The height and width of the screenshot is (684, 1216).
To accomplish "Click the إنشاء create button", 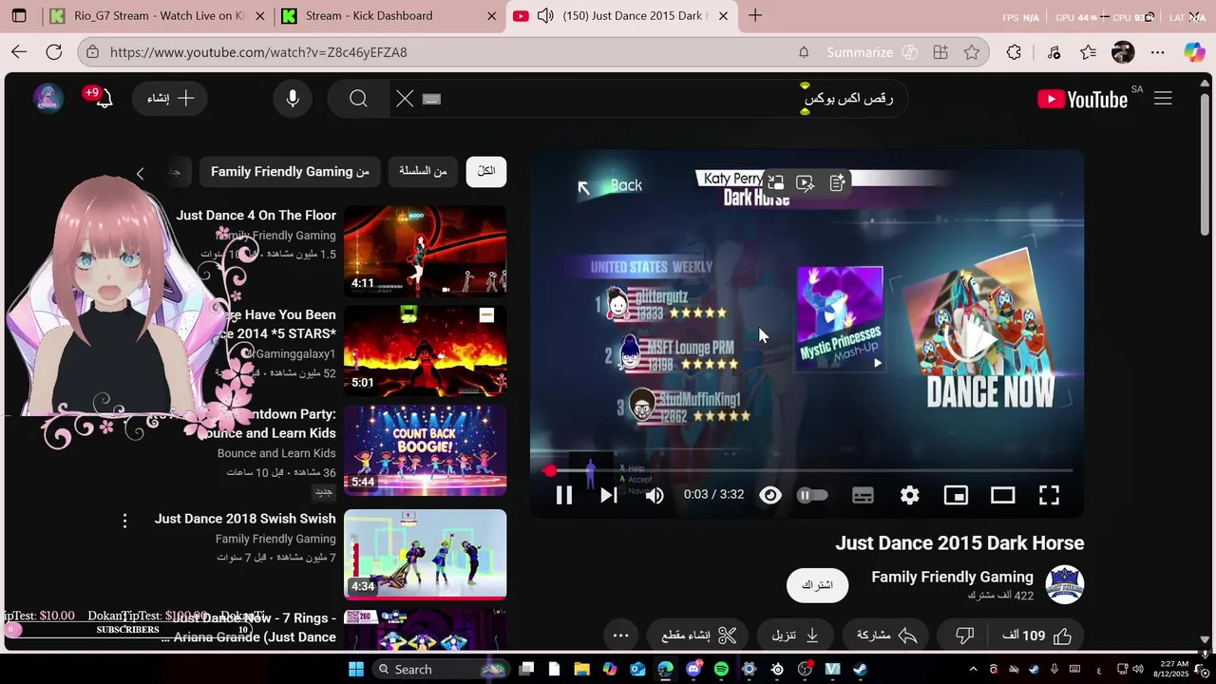I will 172,99.
